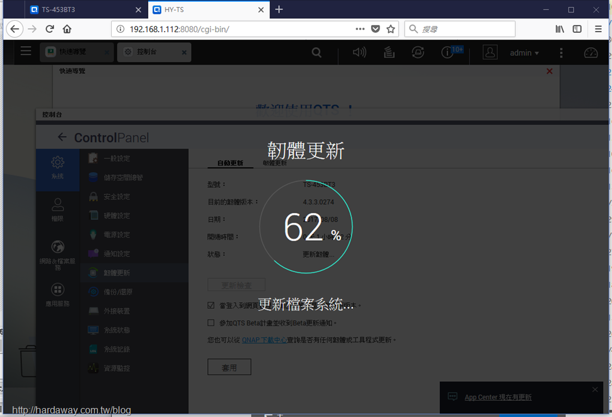Dismiss the App Center notification popup
Image resolution: width=612 pixels, height=417 pixels.
click(x=595, y=390)
